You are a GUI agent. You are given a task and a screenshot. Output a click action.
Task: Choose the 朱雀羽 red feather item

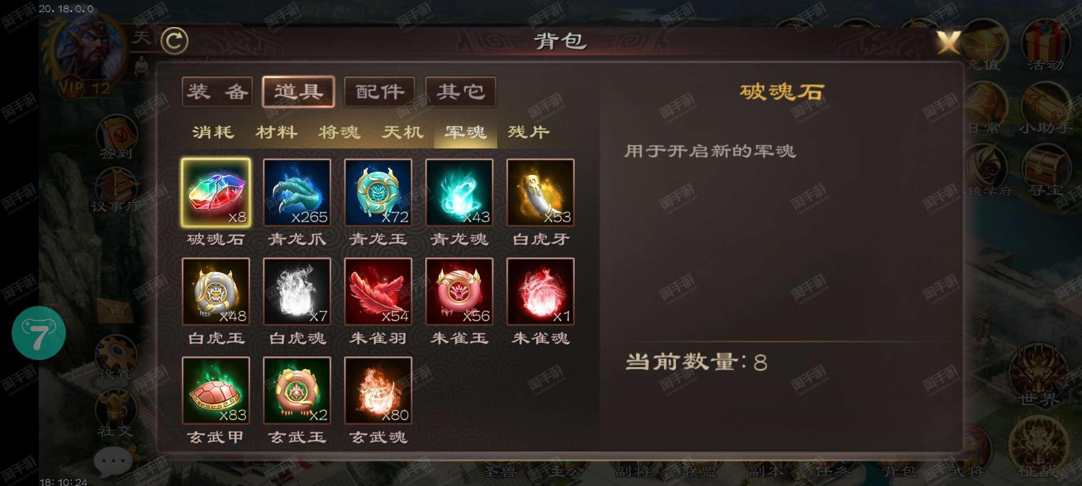378,292
